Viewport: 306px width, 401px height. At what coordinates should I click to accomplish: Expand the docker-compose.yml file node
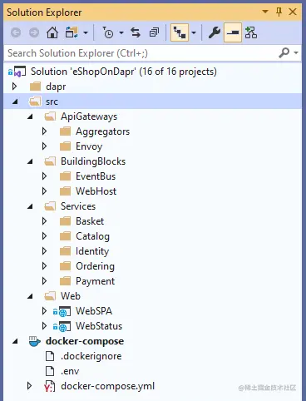pyautogui.click(x=29, y=386)
